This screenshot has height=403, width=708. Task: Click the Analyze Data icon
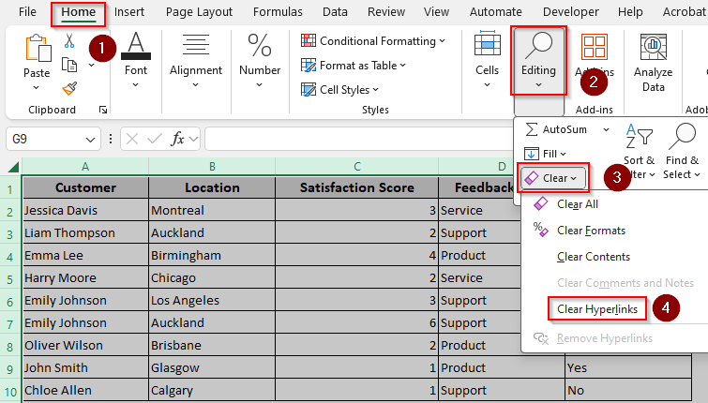(x=653, y=47)
